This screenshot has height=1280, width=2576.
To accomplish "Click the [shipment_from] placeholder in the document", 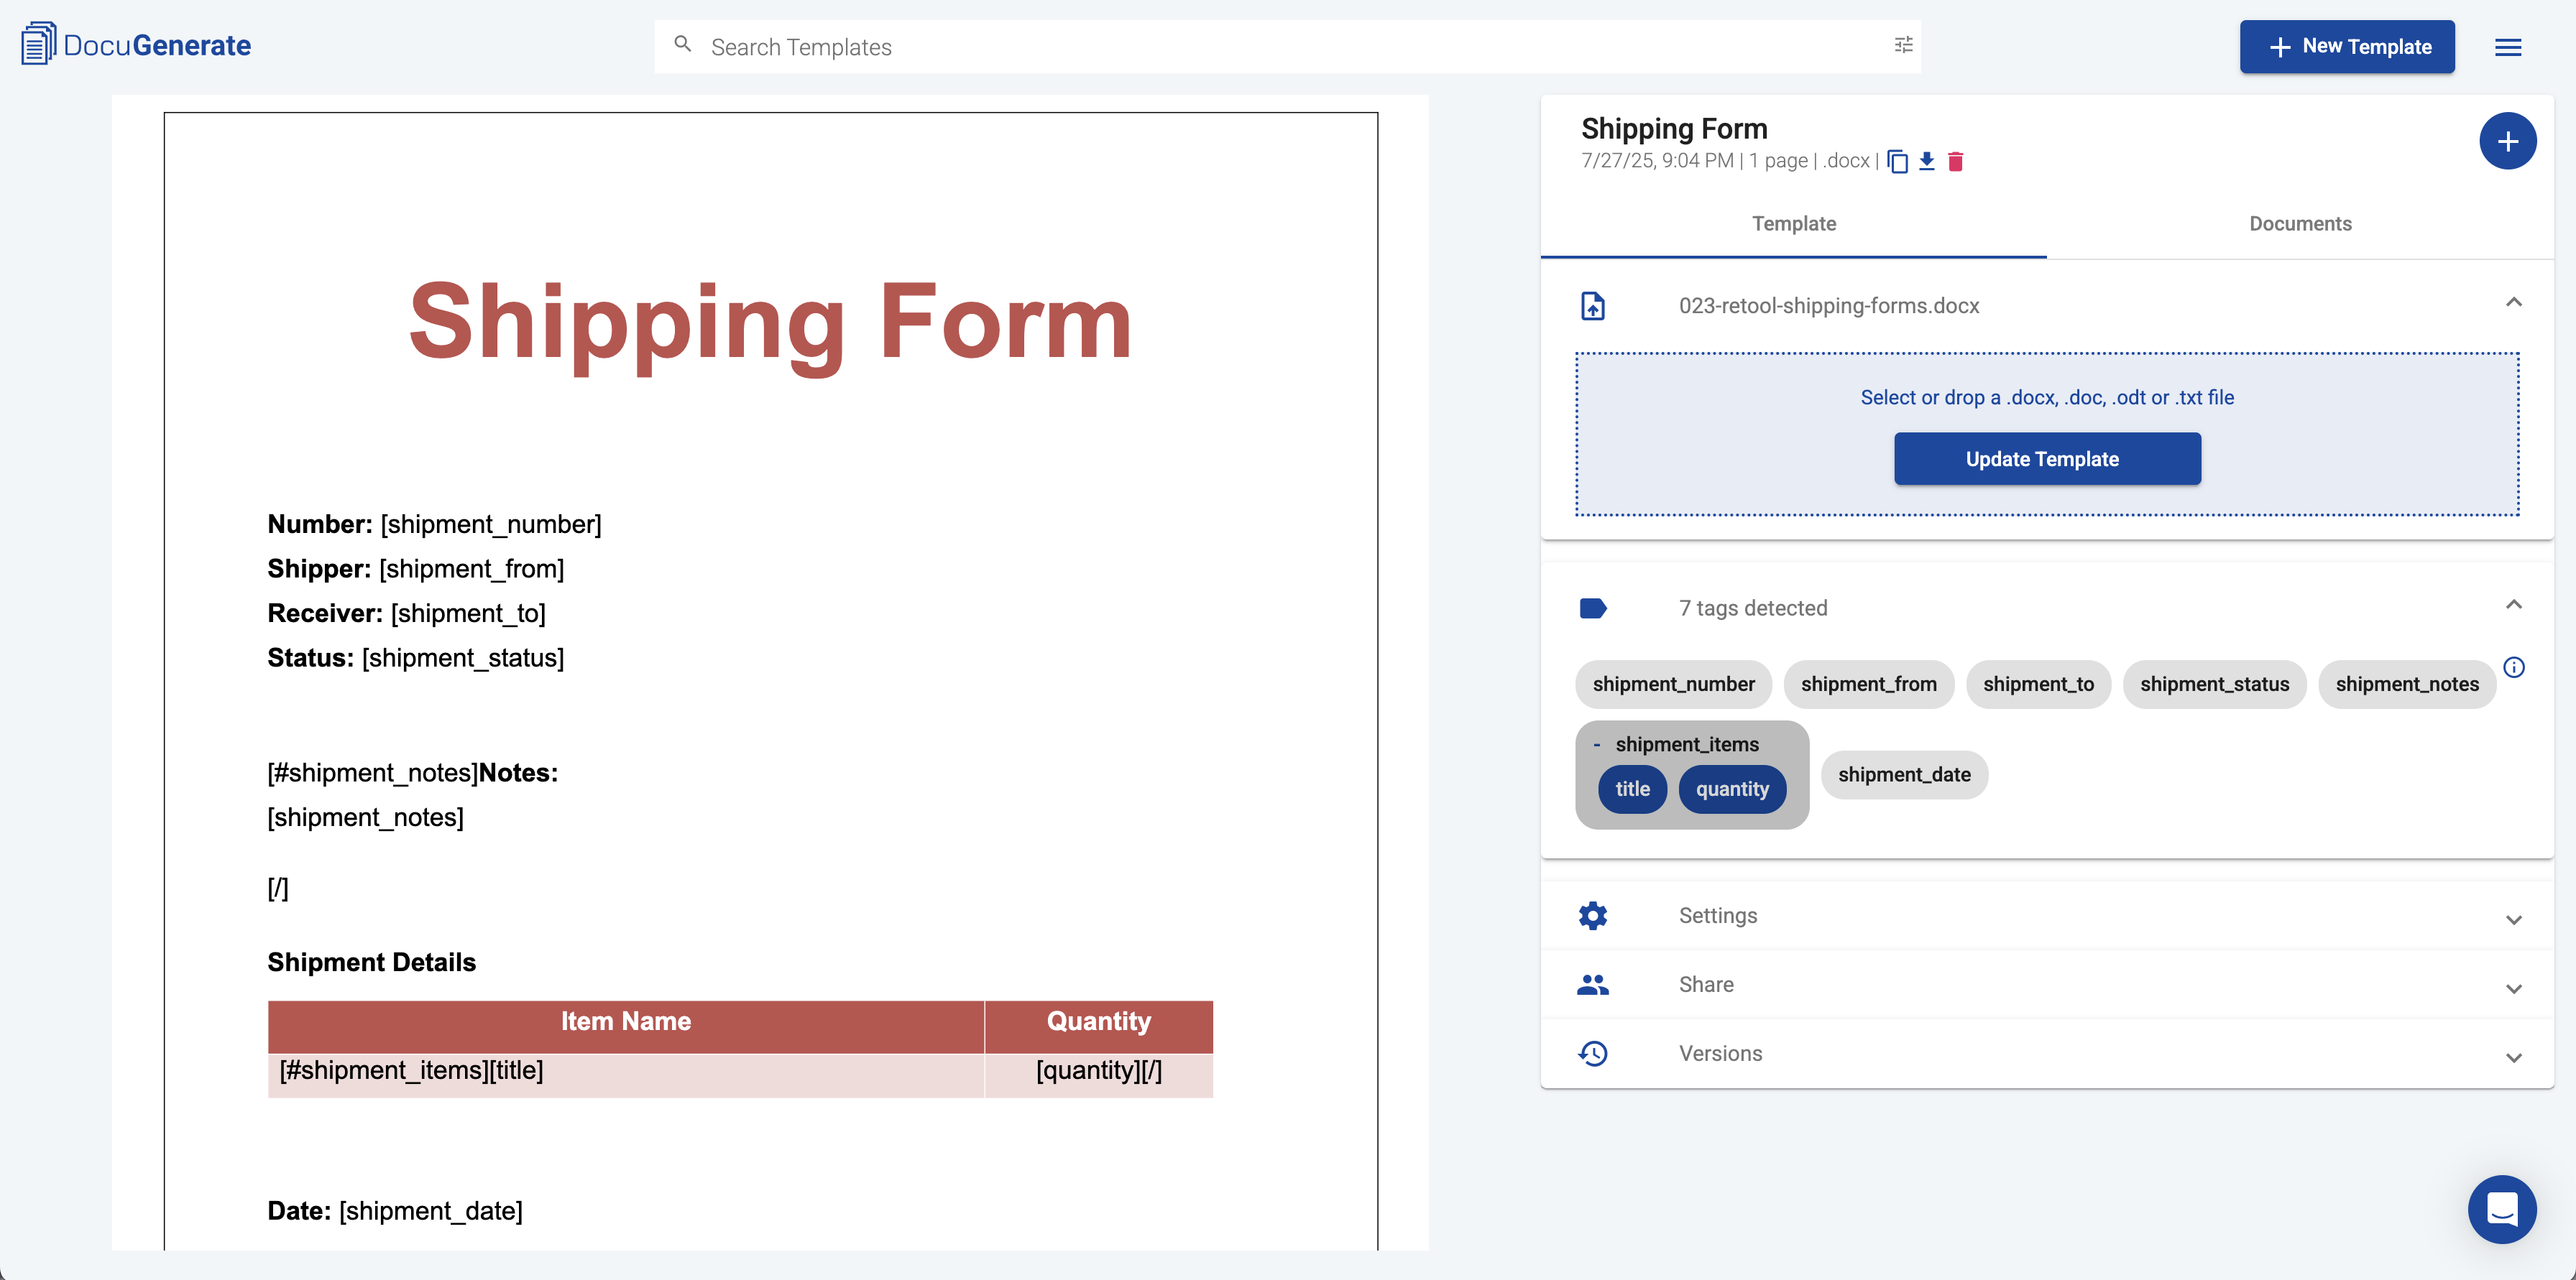I will point(471,569).
